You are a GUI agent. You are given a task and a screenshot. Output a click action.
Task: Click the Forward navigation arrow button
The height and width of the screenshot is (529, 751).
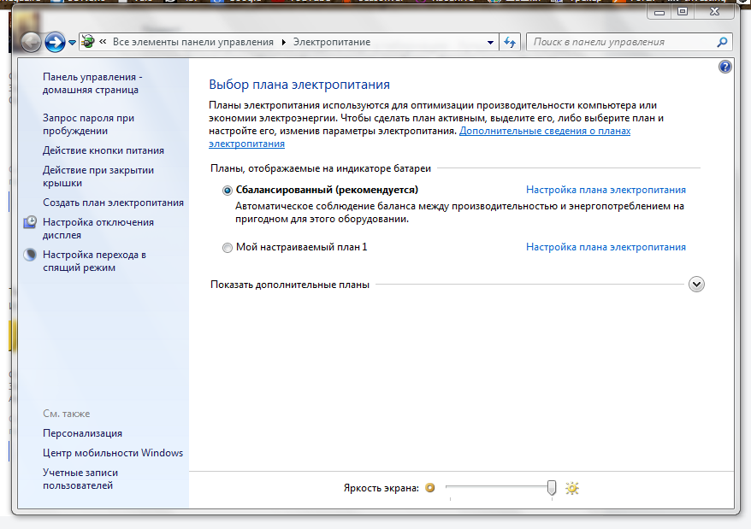[55, 42]
